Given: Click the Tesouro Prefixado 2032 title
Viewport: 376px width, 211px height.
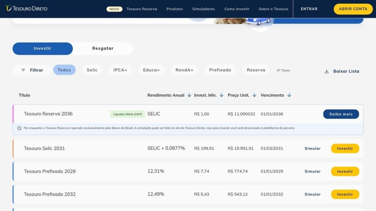Looking at the screenshot, I should pos(50,194).
